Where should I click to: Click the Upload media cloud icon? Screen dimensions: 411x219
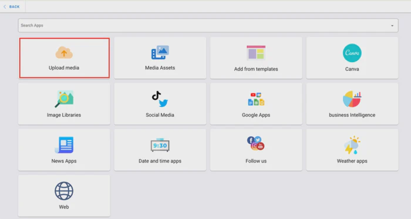pos(64,52)
